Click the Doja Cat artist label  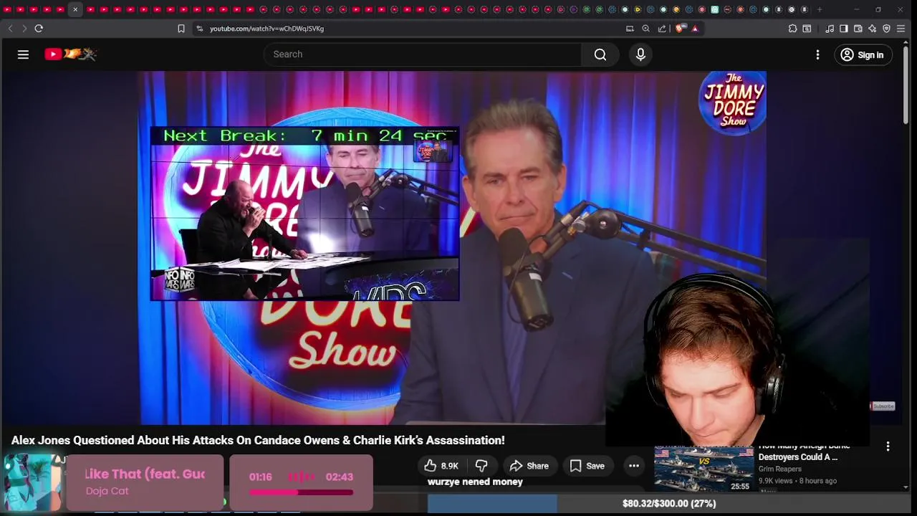point(107,492)
